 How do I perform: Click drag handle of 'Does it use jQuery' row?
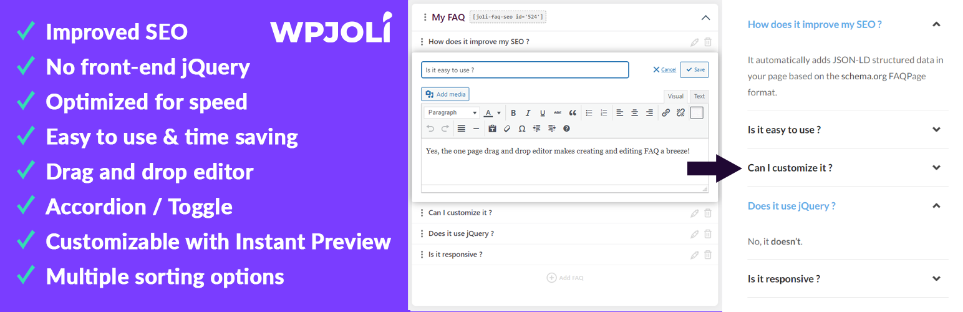pos(422,234)
